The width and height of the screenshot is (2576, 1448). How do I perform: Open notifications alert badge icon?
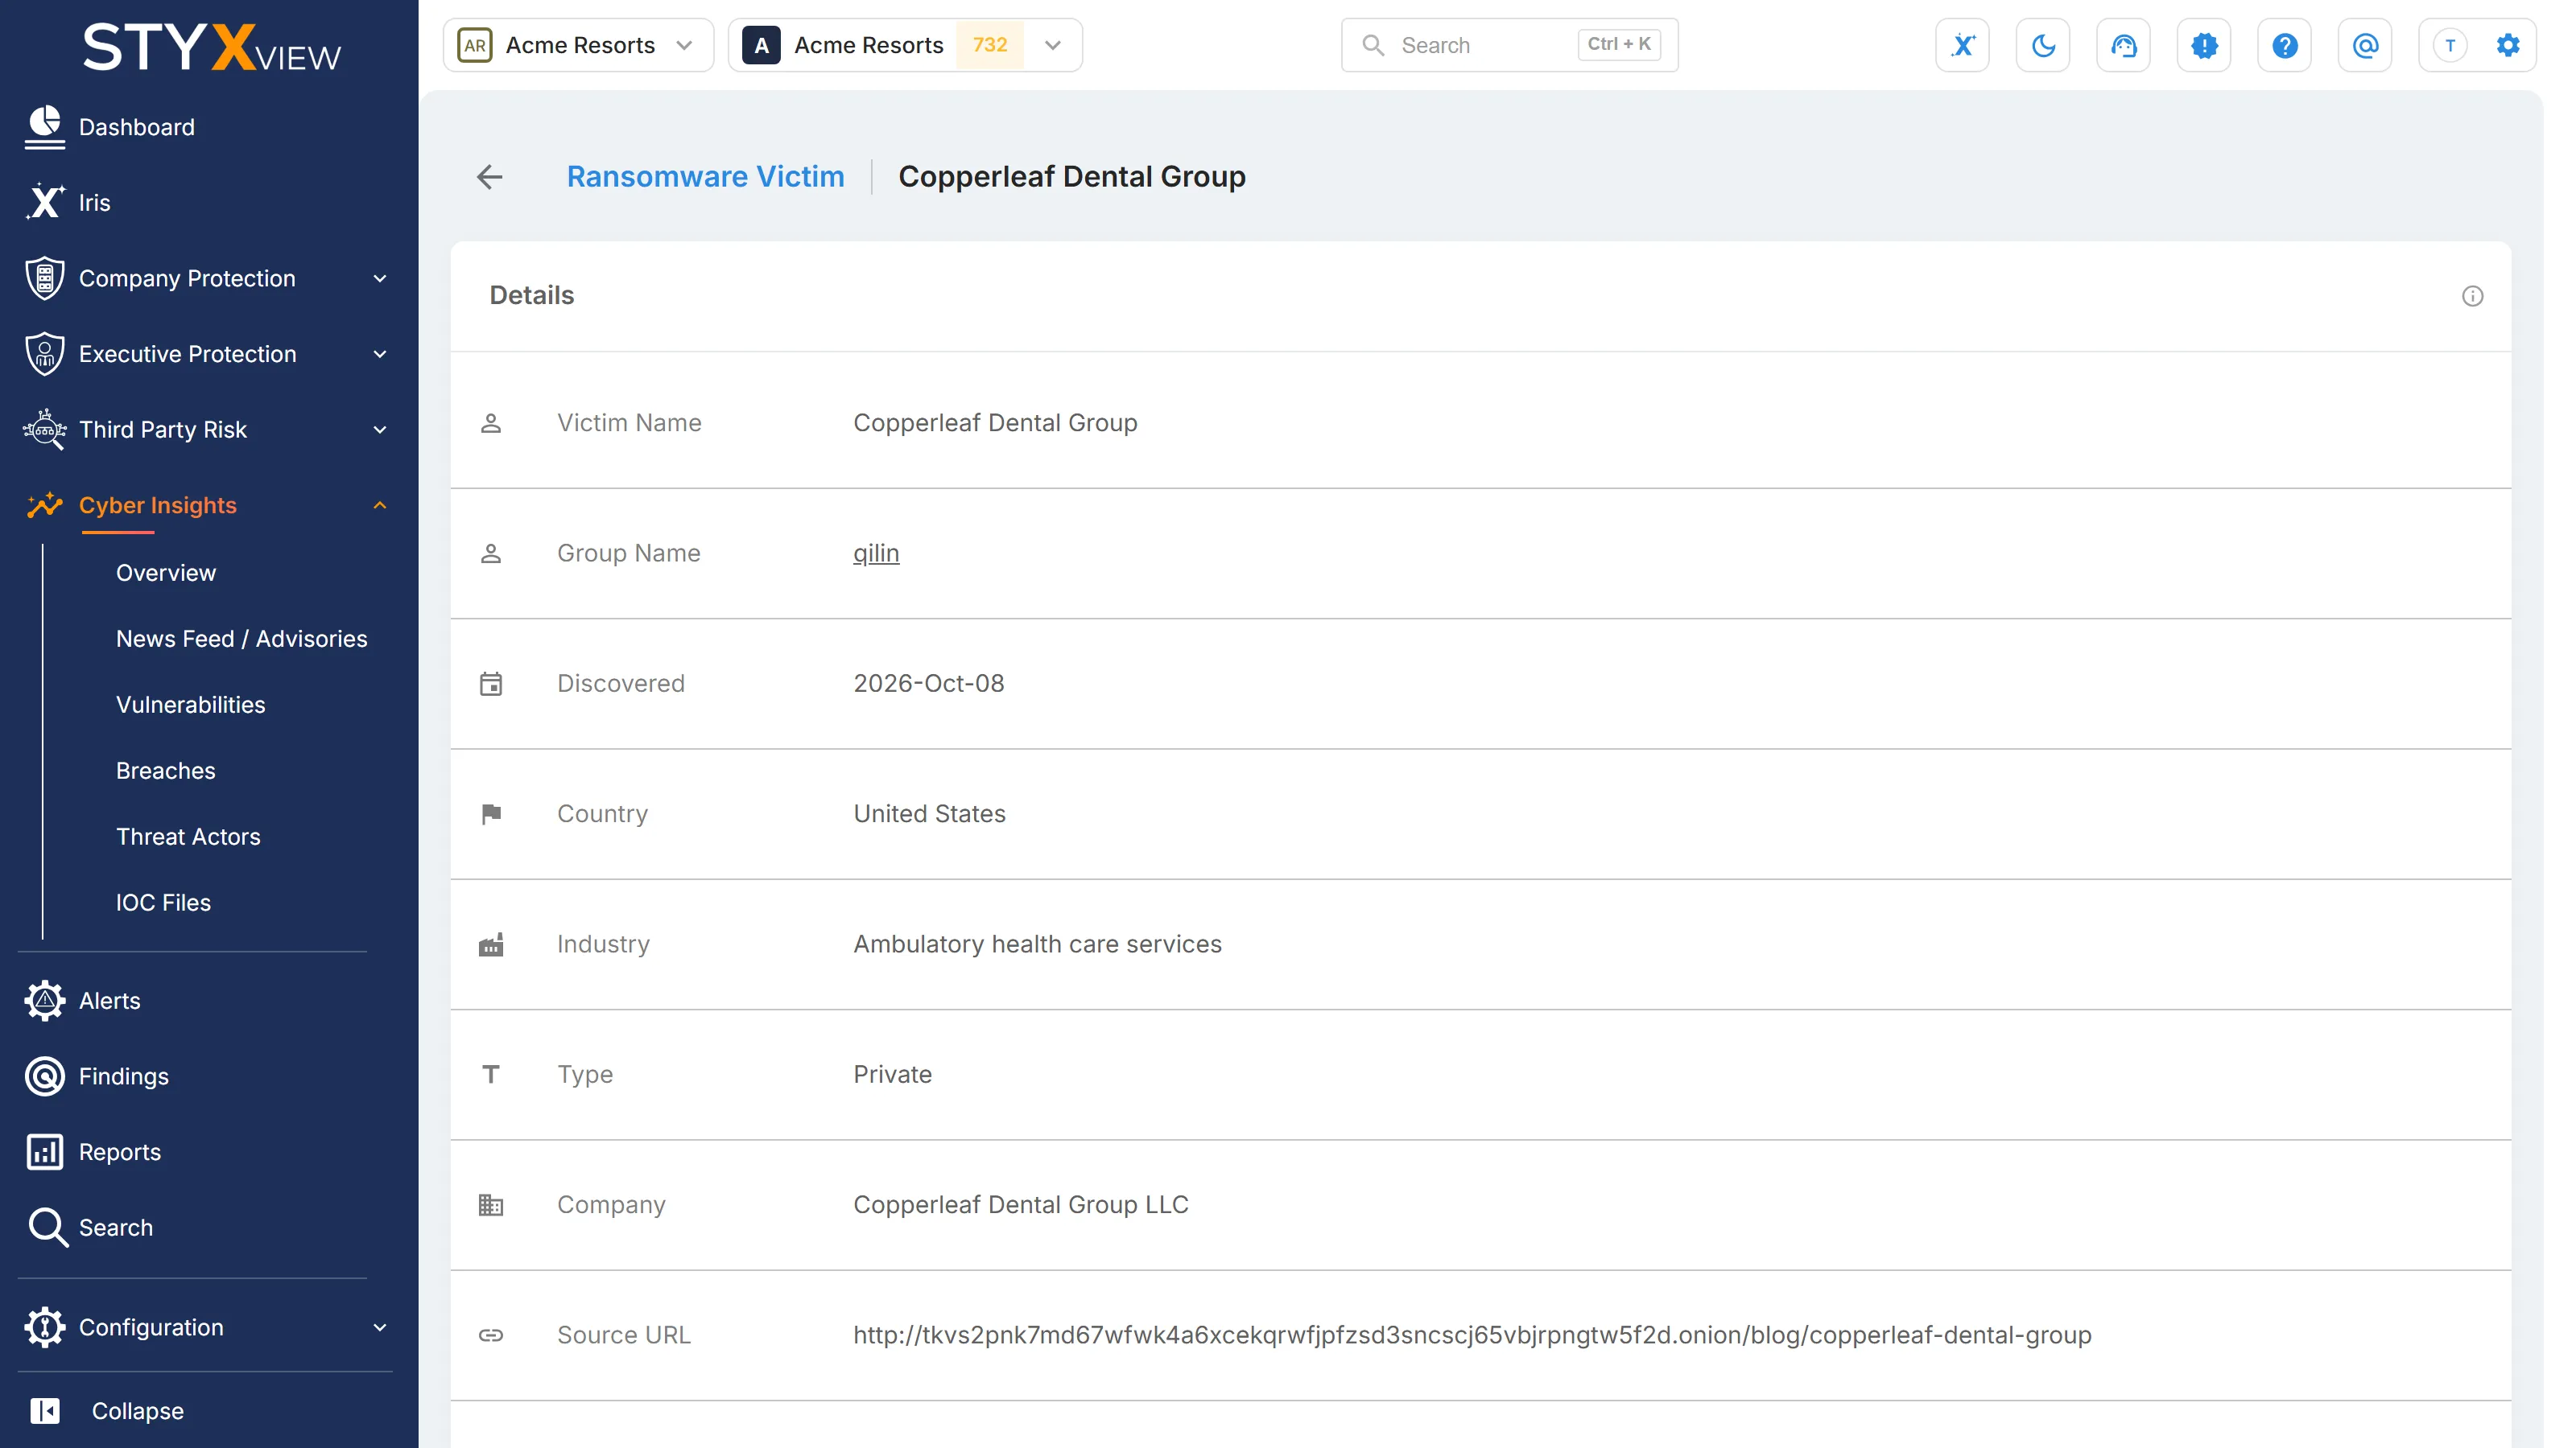tap(2204, 45)
